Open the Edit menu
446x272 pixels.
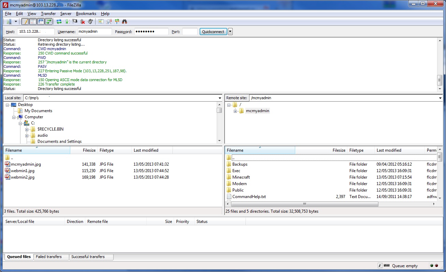coord(19,14)
